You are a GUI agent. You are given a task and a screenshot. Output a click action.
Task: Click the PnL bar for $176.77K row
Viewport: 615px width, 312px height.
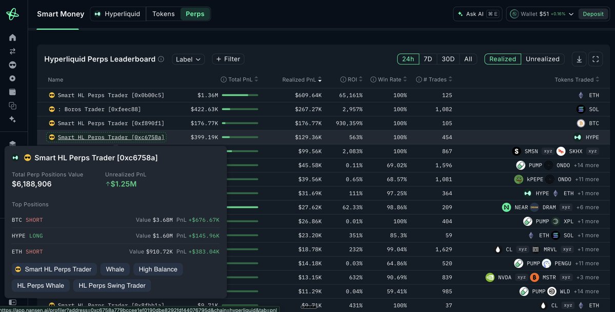(240, 123)
